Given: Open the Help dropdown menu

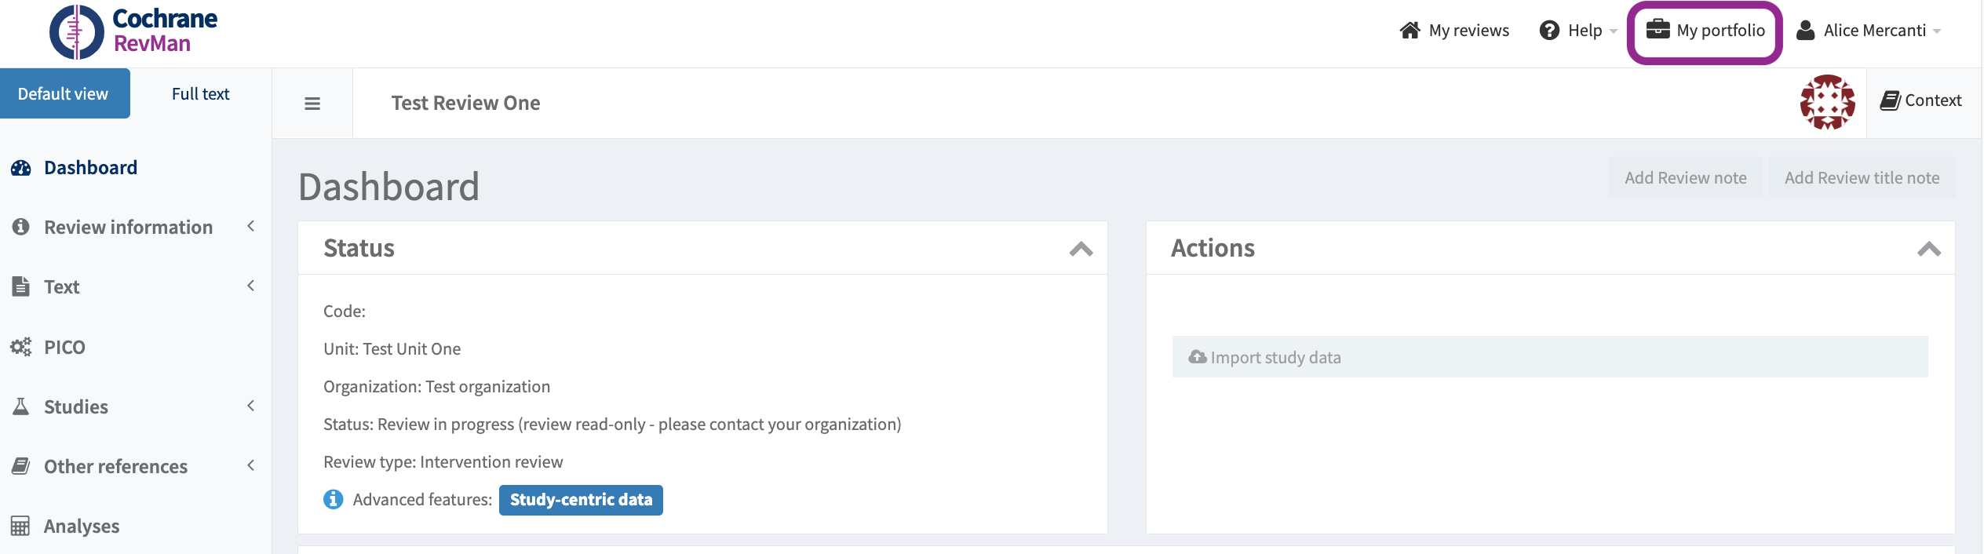Looking at the screenshot, I should [1577, 31].
